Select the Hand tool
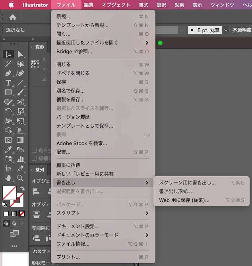The height and width of the screenshot is (266, 252). (8, 178)
